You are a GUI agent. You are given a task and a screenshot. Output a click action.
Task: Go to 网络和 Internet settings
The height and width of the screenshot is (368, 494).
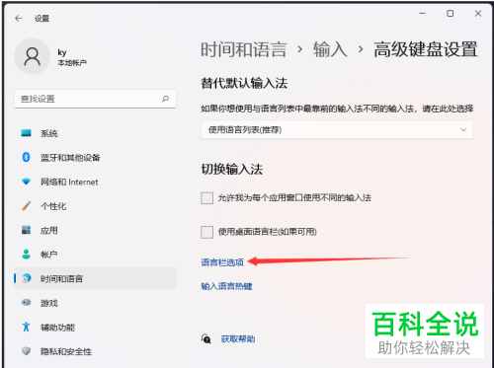point(96,182)
